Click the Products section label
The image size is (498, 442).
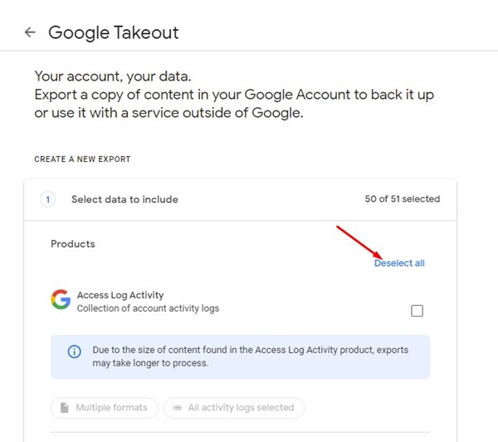click(73, 244)
